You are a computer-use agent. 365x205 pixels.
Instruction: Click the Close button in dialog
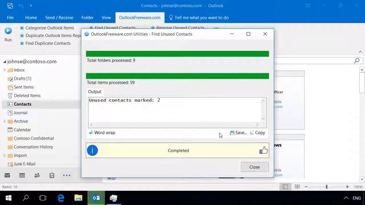click(x=255, y=167)
